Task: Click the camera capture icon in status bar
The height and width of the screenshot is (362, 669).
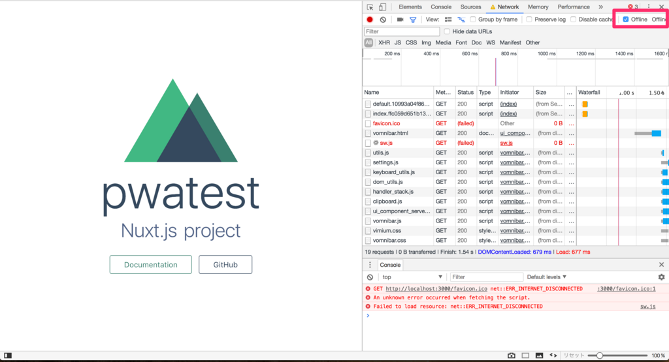Action: pos(511,355)
